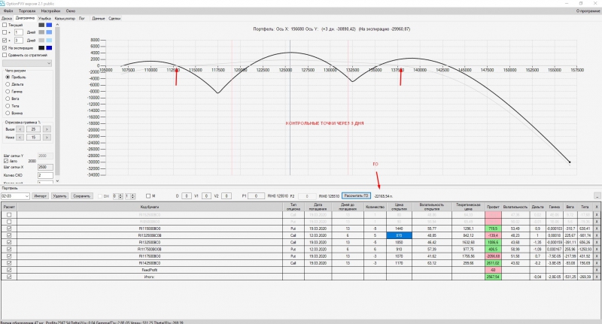602x324 pixels.
Task: Pick the navy На экспирацию color swatch
Action: [x=49, y=48]
